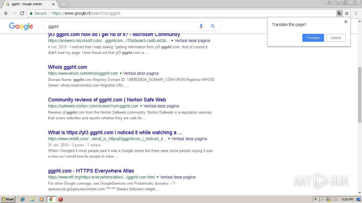The image size is (362, 203).
Task: Click the green Secure padlock indicator
Action: 38,13
